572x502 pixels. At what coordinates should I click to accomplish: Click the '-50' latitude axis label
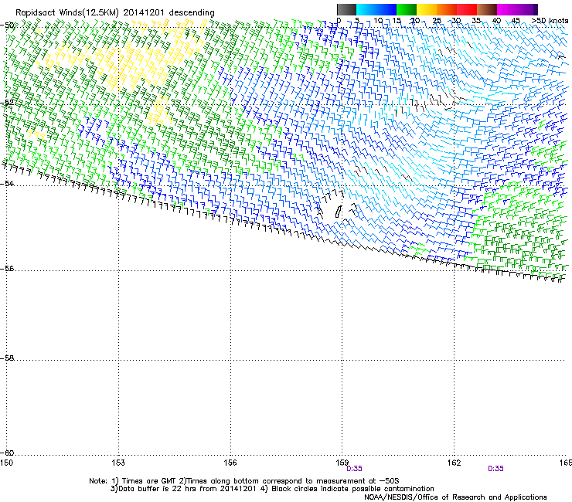(7, 25)
